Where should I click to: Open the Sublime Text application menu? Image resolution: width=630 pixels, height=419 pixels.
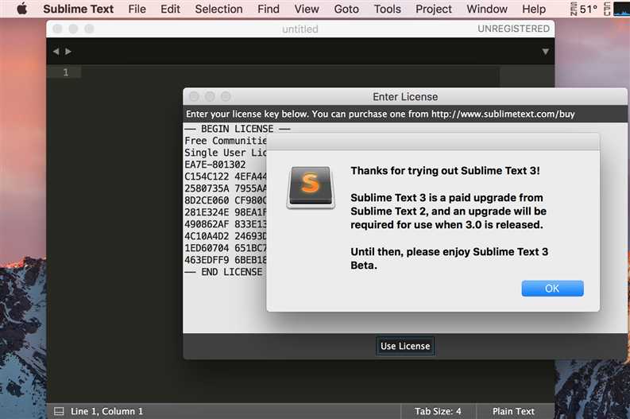click(x=79, y=9)
